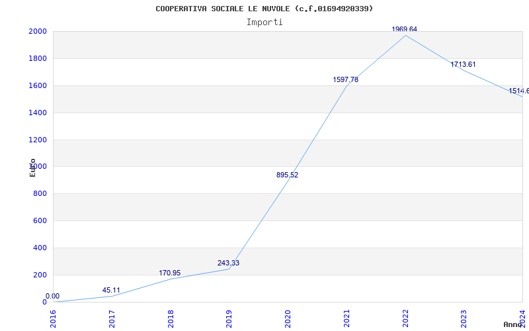Image resolution: width=529 pixels, height=331 pixels.
Task: Click the 600 y-axis tick label
Action: click(x=40, y=220)
